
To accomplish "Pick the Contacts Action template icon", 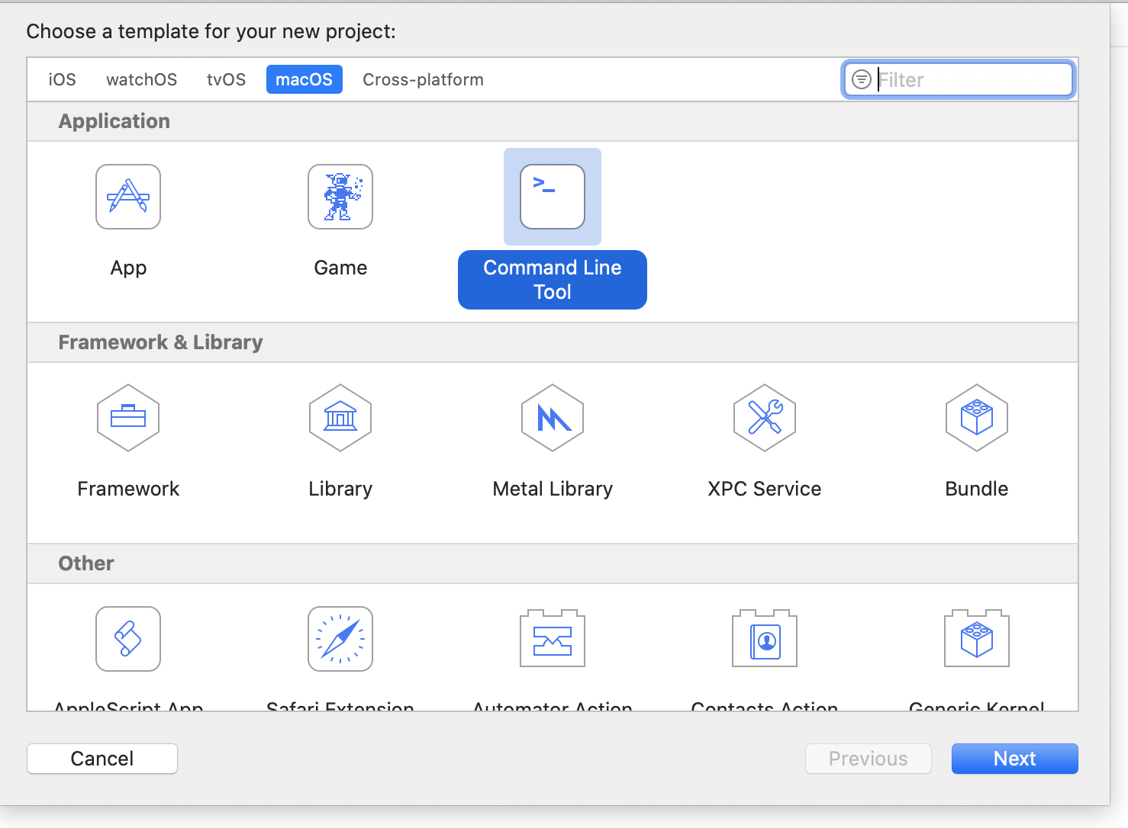I will (765, 639).
